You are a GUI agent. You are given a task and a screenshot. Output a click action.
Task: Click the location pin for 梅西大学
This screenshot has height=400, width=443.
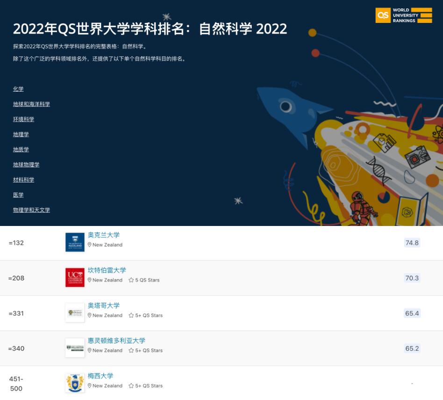tap(89, 385)
